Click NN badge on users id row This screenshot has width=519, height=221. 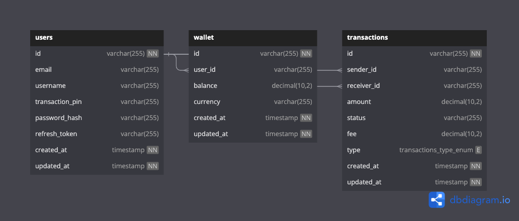coord(152,54)
